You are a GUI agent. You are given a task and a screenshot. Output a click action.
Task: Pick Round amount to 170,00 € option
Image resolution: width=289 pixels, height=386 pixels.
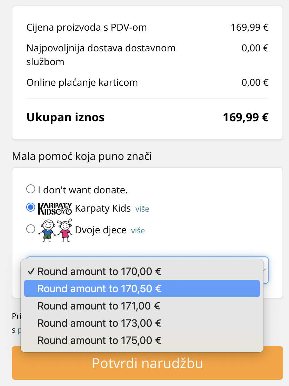[x=99, y=272]
